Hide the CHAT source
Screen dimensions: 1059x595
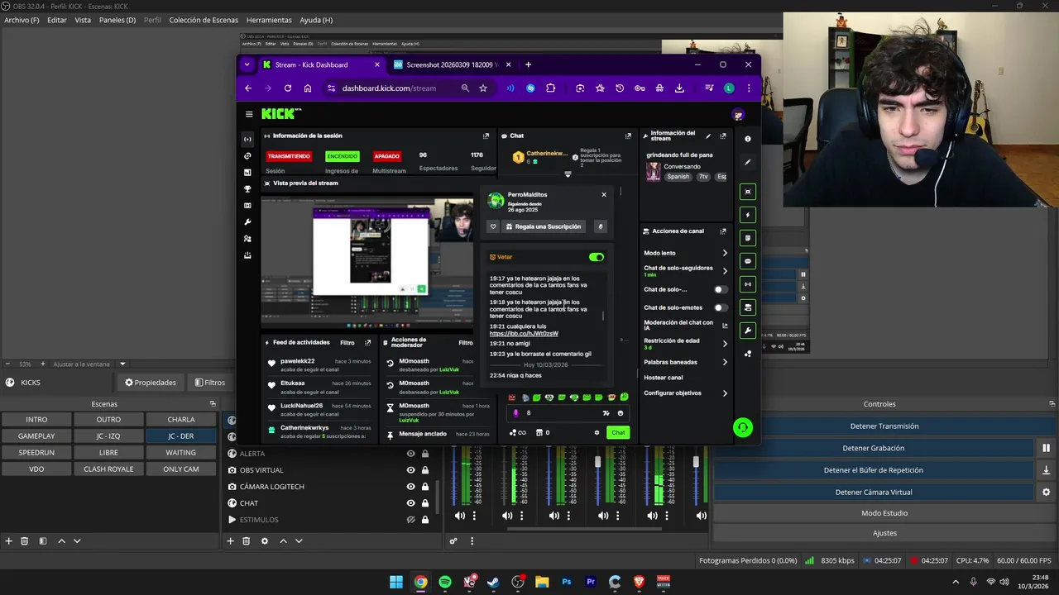pos(410,503)
